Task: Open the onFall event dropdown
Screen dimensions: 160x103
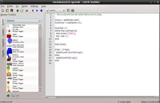Action: [x=55, y=10]
